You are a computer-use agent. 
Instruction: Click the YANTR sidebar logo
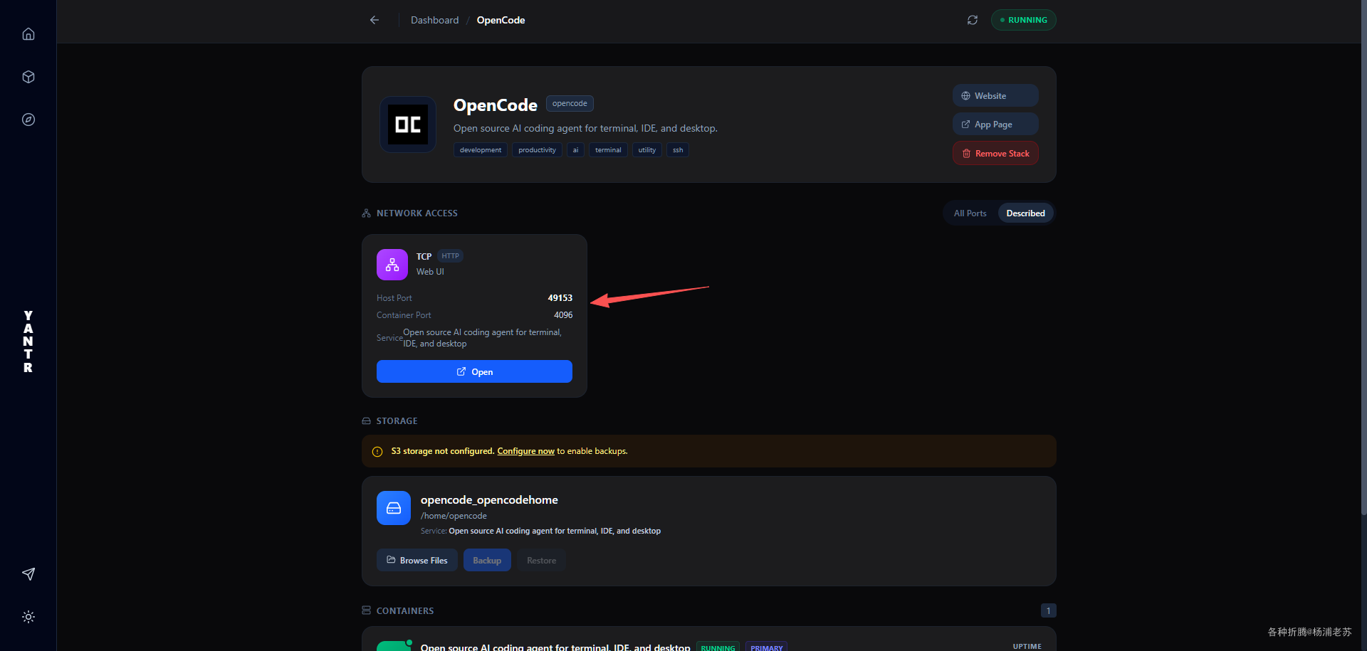[28, 342]
